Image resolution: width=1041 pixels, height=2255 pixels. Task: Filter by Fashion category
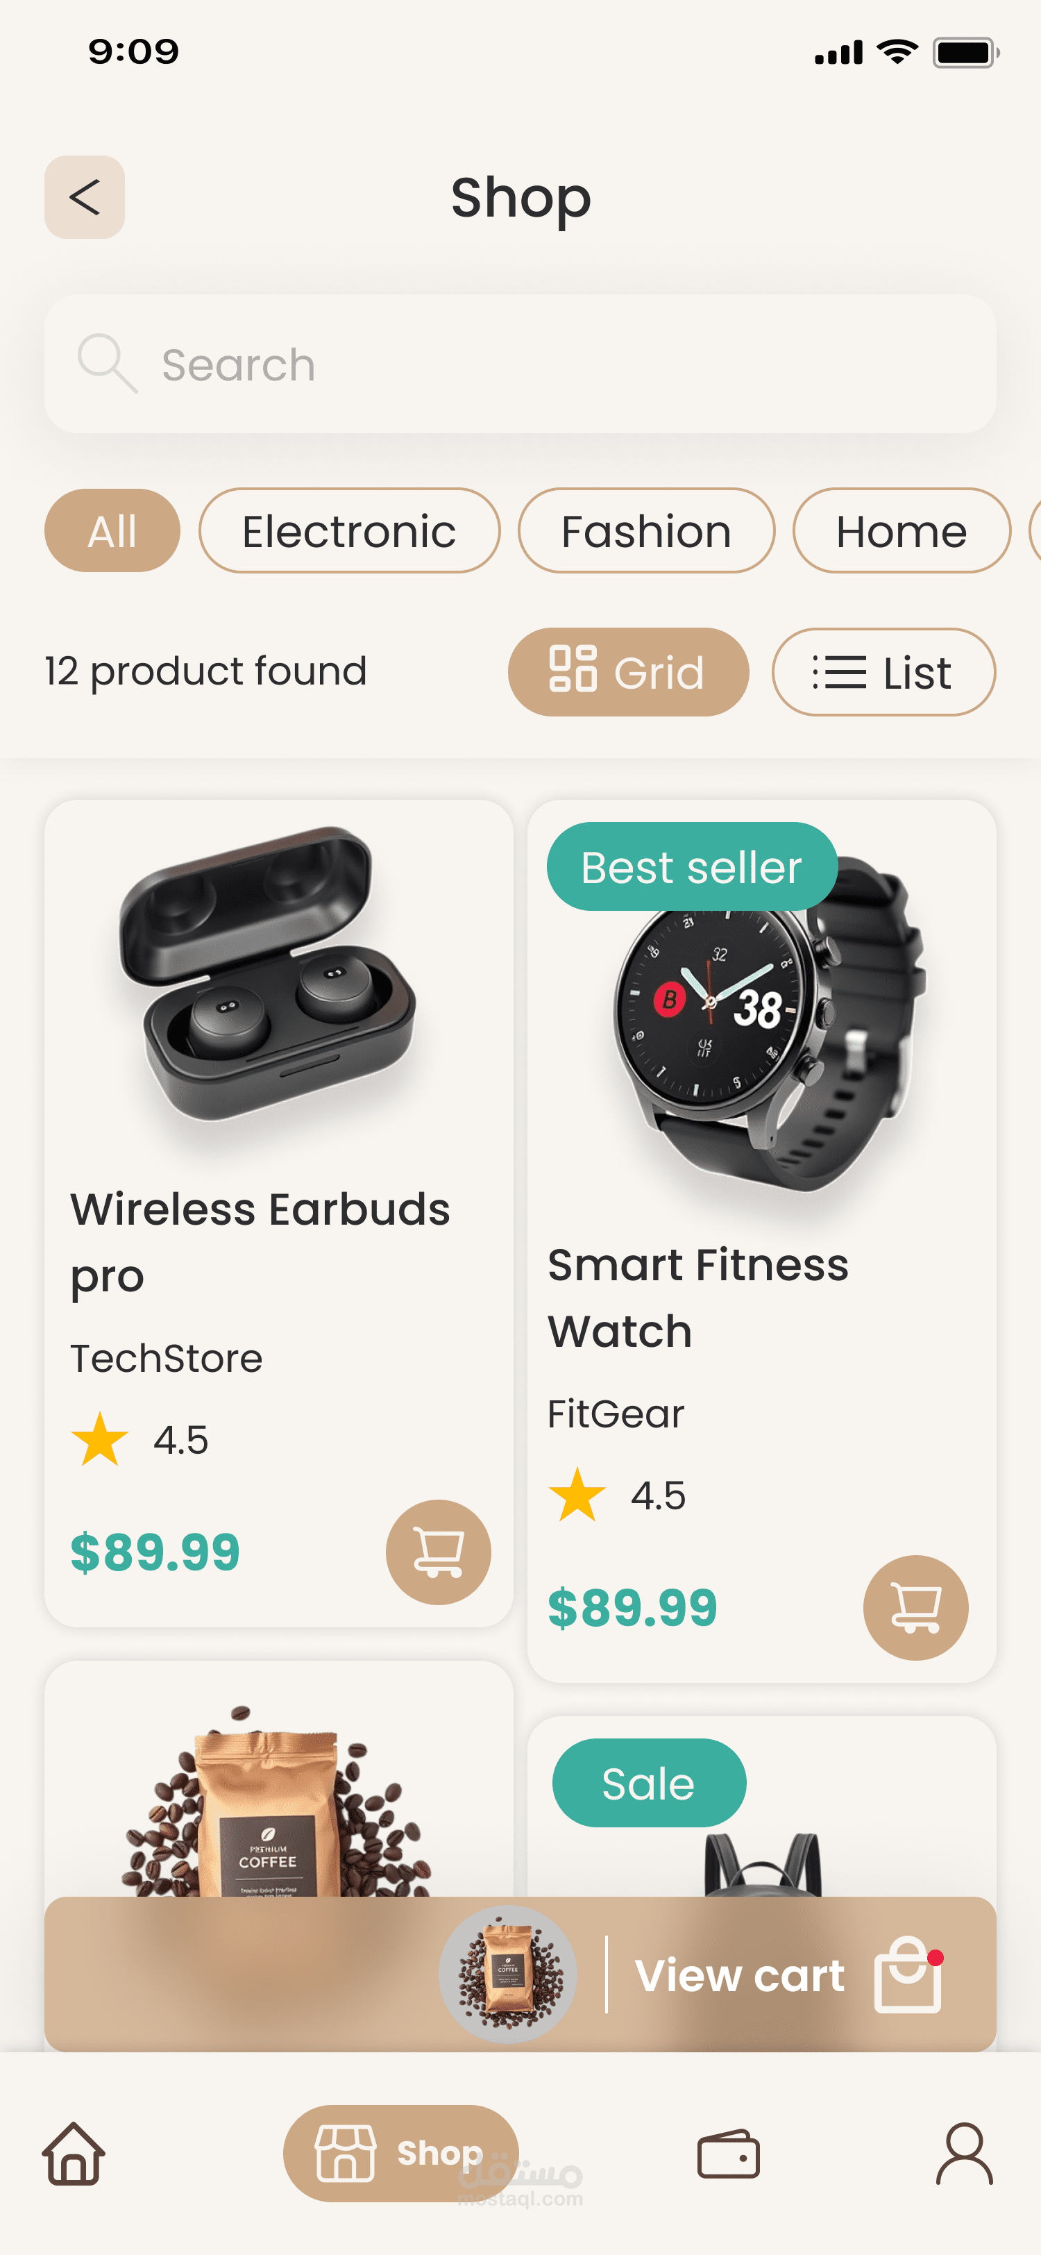tap(645, 531)
